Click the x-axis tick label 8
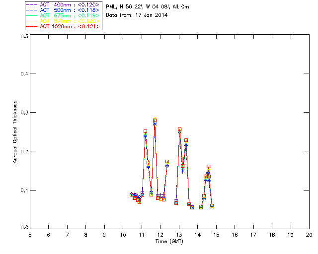 click(86, 235)
